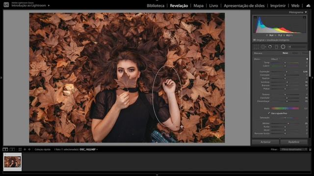Collapse the Histograma panel
The width and height of the screenshot is (314, 176).
point(306,12)
